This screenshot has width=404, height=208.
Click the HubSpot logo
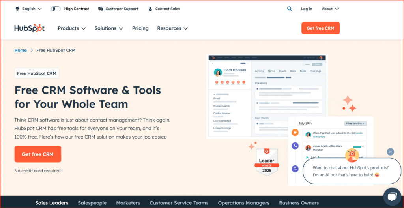pyautogui.click(x=29, y=28)
